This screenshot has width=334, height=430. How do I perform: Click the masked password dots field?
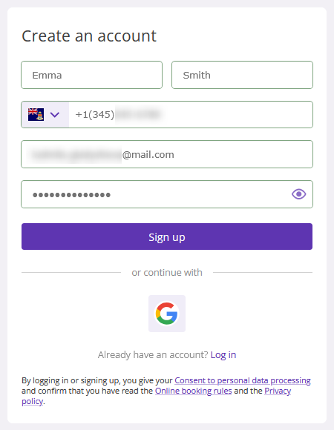pyautogui.click(x=167, y=194)
